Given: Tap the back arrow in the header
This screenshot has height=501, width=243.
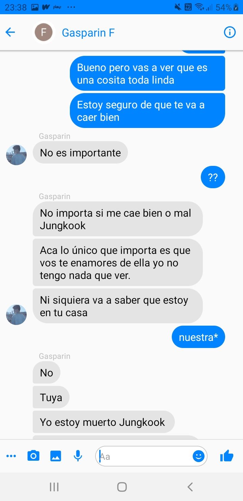Looking at the screenshot, I should 10,32.
